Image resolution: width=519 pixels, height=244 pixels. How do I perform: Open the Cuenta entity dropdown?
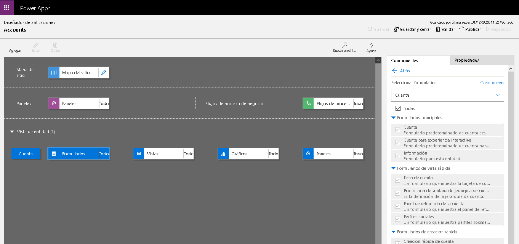[x=447, y=95]
